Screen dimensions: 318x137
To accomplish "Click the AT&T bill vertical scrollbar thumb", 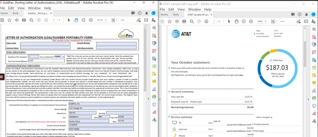I will tap(305, 52).
